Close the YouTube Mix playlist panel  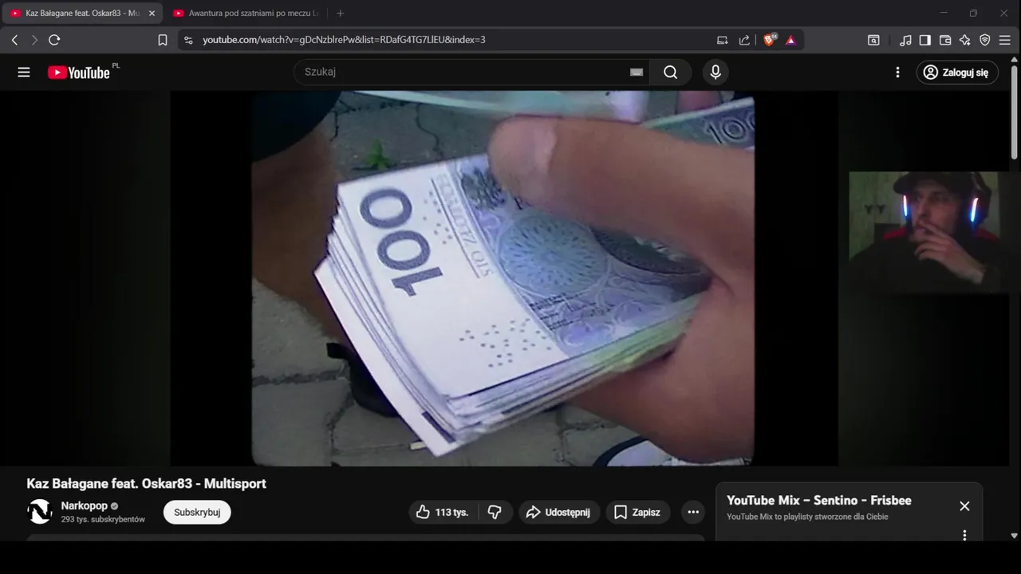click(x=964, y=506)
